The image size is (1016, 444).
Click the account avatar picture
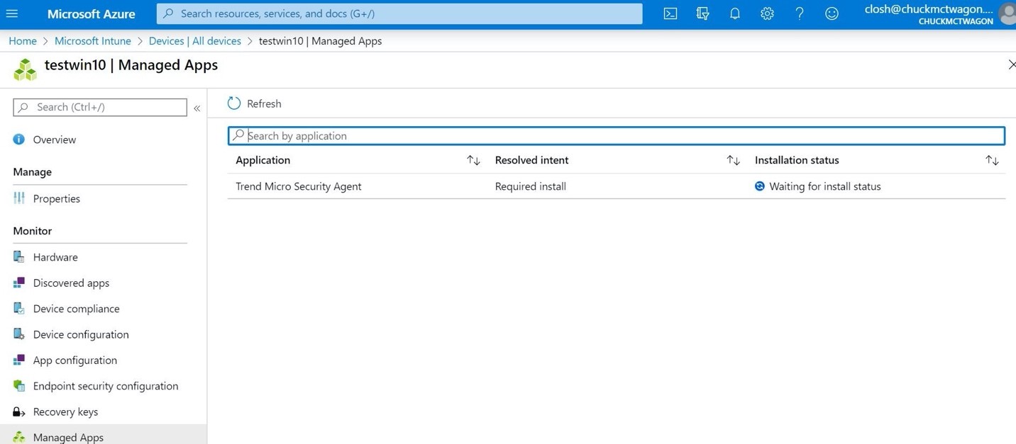1007,13
